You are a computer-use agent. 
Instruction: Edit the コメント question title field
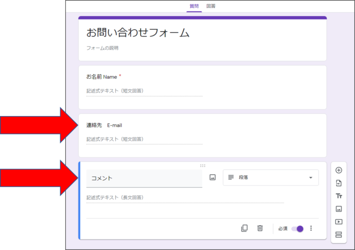pyautogui.click(x=144, y=178)
